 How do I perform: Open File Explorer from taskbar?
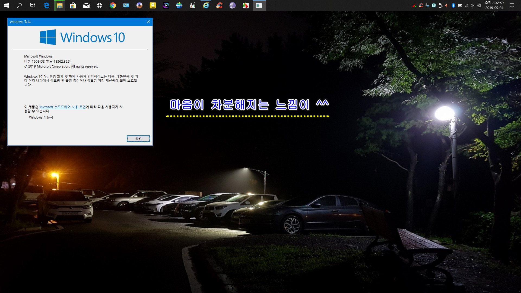click(x=60, y=5)
